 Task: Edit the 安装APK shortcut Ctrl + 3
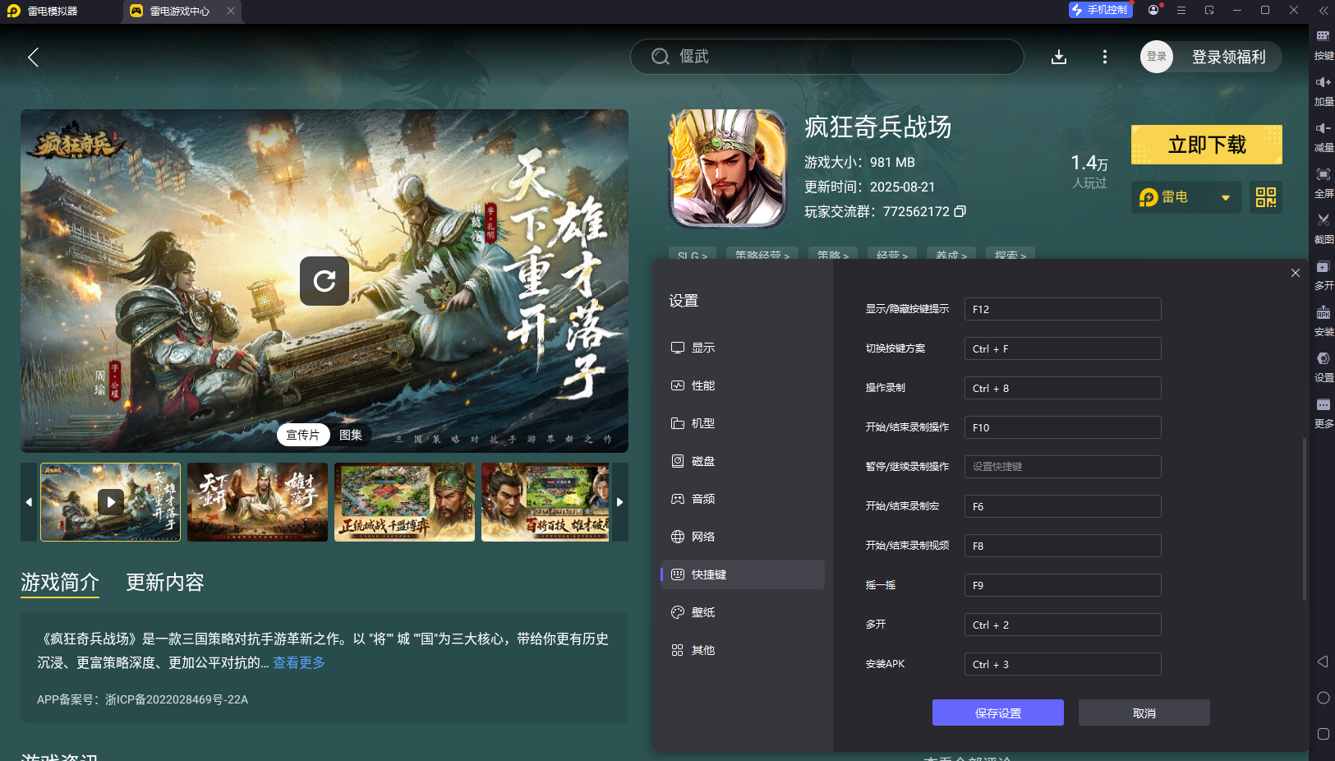tap(1062, 664)
